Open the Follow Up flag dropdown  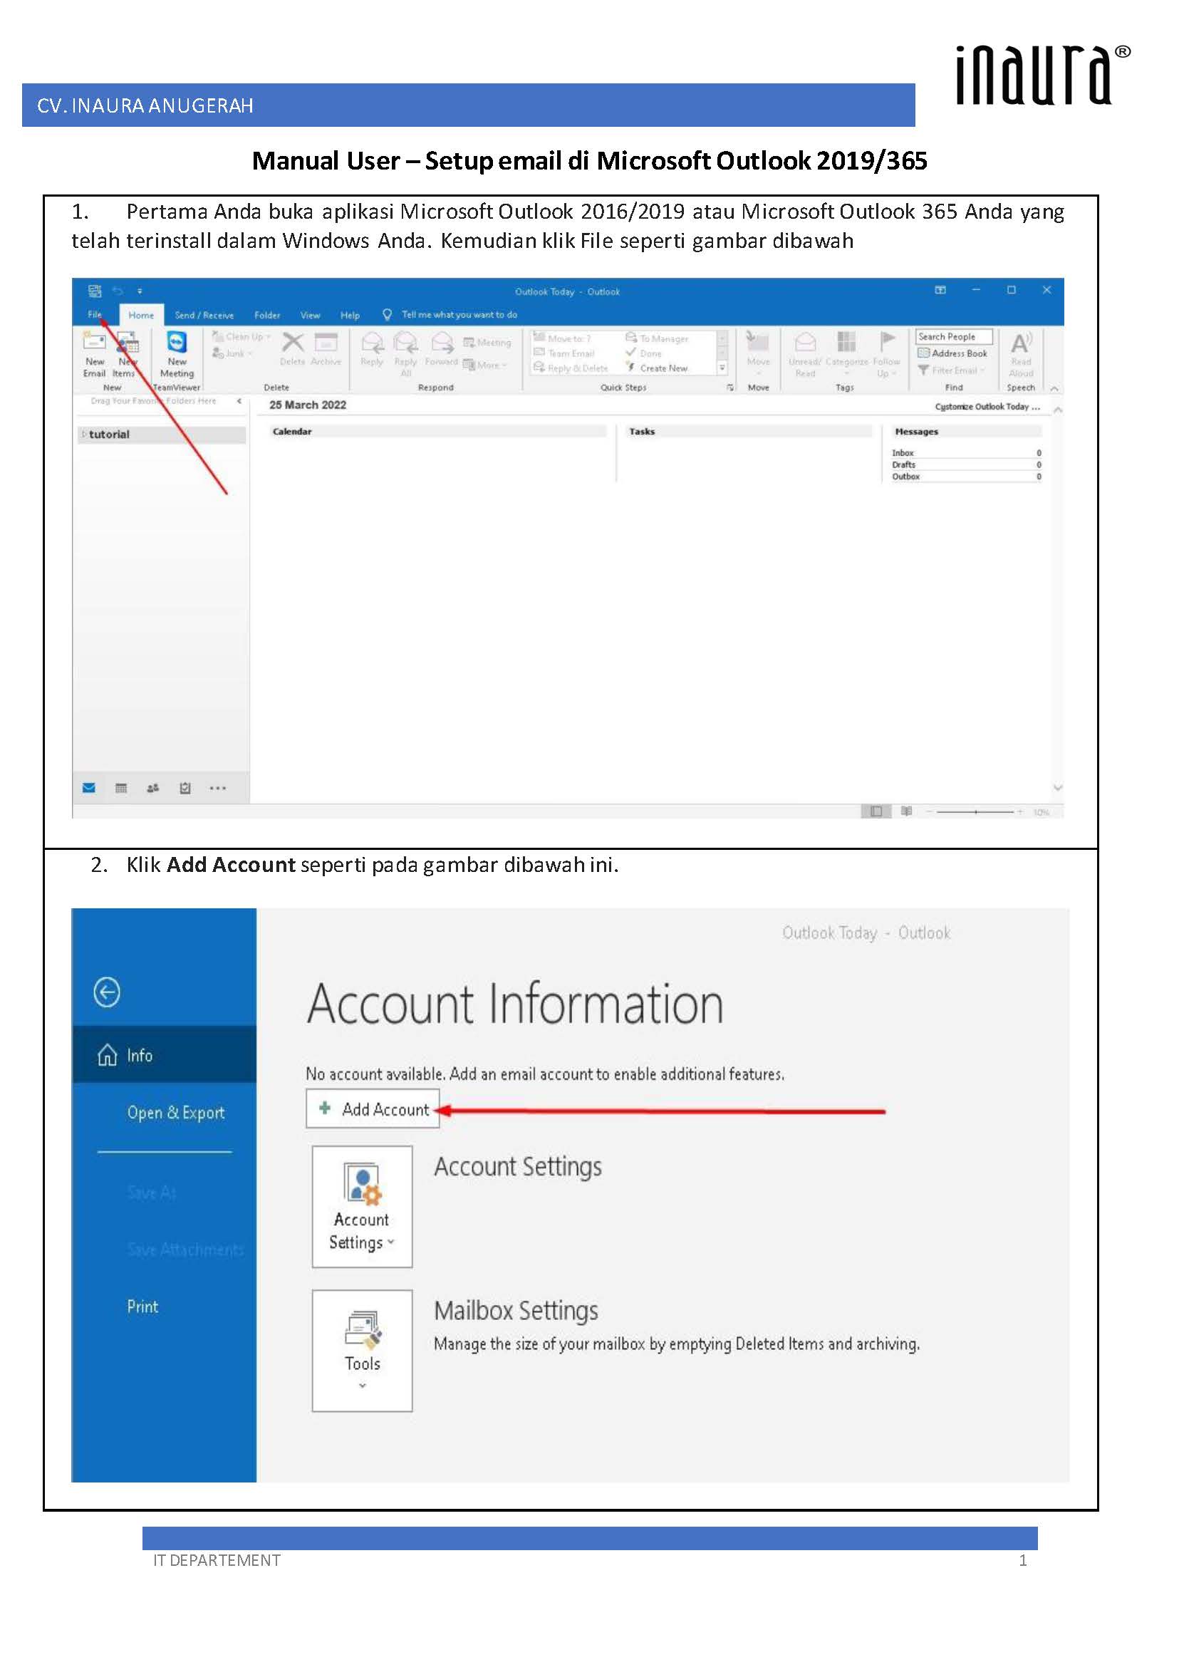coord(886,353)
